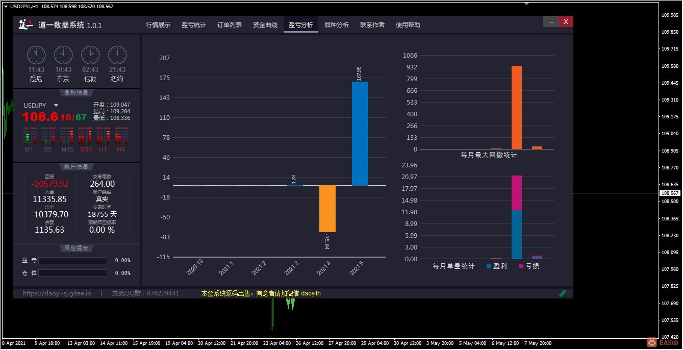
Task: Click the 回报 value -20579.92
Action: [x=50, y=184]
